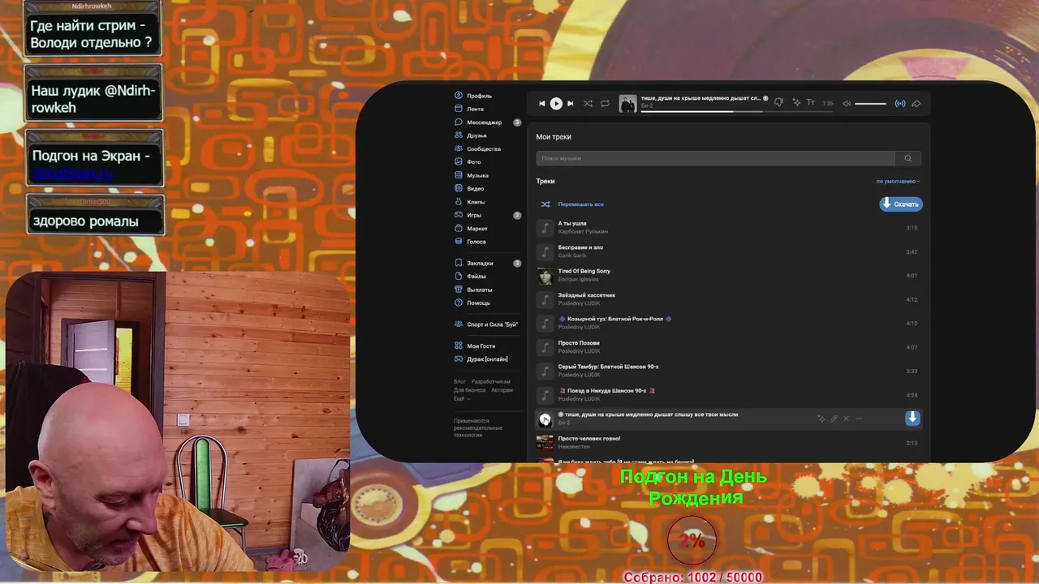
Task: Mute audio via speaker icon
Action: pos(847,103)
